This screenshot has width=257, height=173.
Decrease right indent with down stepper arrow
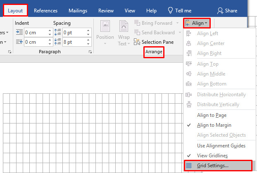tap(50, 44)
